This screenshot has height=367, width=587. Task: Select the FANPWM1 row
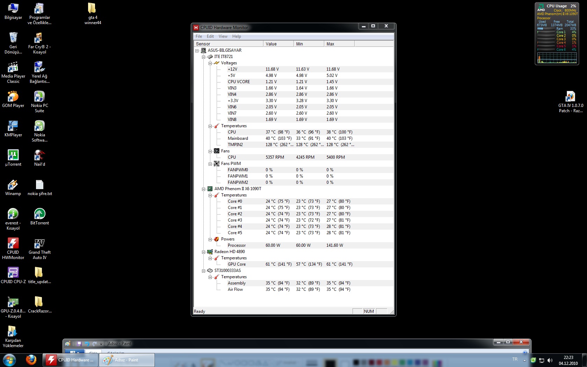click(293, 176)
